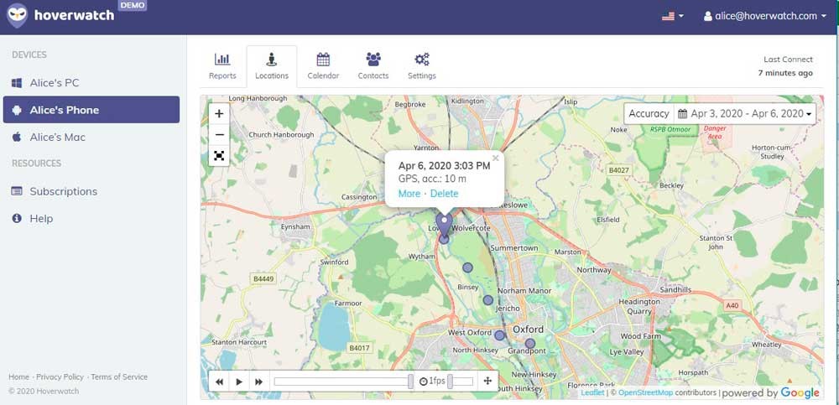The width and height of the screenshot is (839, 405).
Task: Click the Eynsham map label
Action: coord(295,227)
